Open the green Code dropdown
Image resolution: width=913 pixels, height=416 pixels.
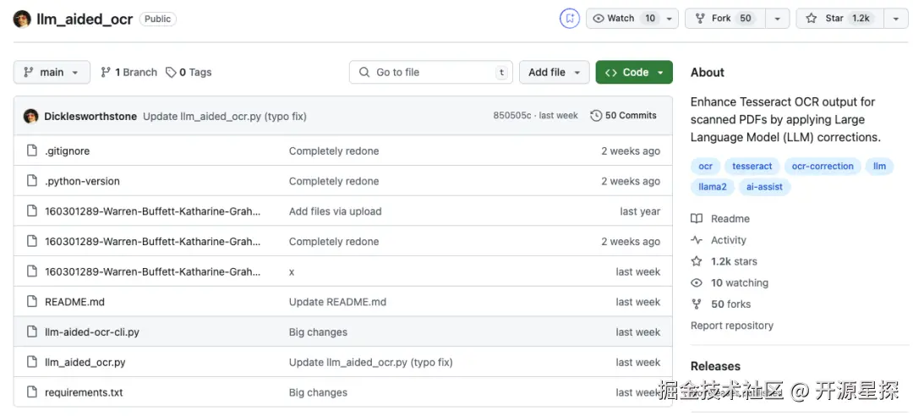point(634,72)
